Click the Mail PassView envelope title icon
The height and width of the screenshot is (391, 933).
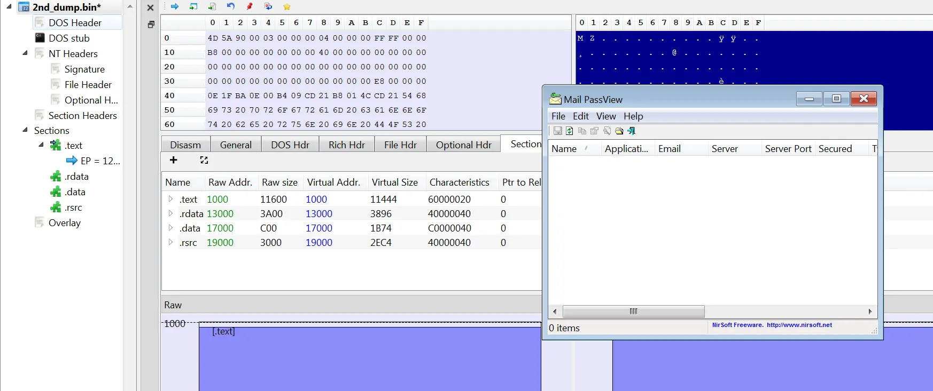point(556,99)
